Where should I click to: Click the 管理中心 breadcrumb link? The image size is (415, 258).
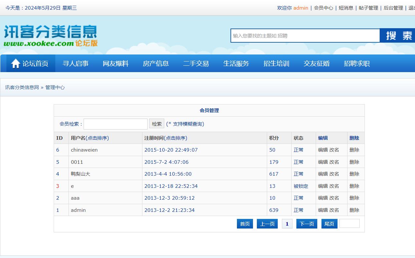pyautogui.click(x=55, y=87)
